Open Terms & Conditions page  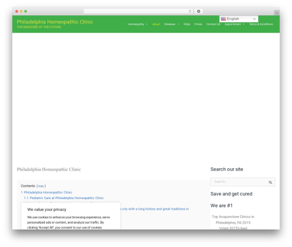261,25
